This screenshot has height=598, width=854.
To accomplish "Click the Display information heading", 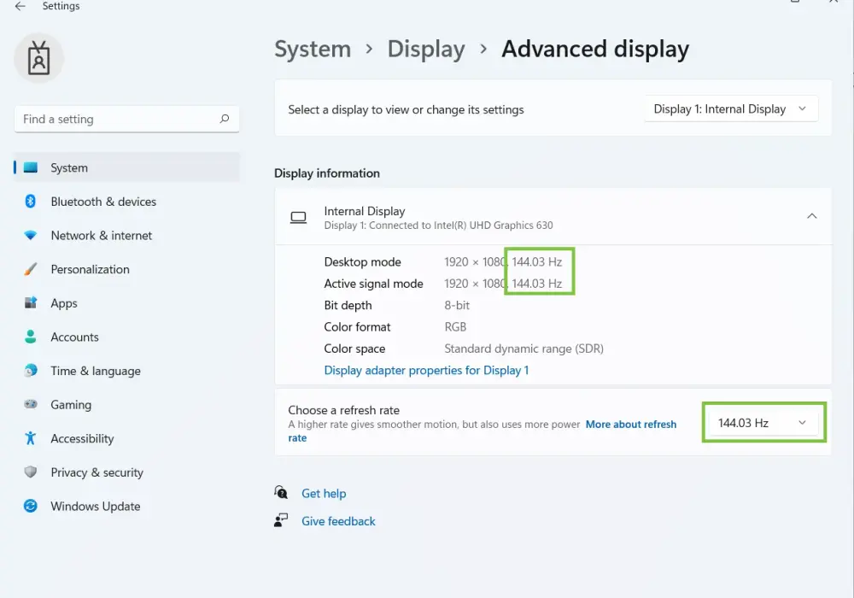I will [x=327, y=173].
